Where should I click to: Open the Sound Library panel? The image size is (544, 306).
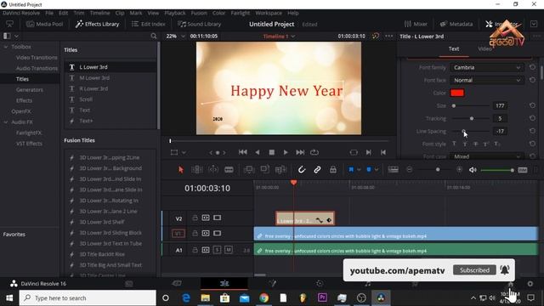click(x=199, y=24)
